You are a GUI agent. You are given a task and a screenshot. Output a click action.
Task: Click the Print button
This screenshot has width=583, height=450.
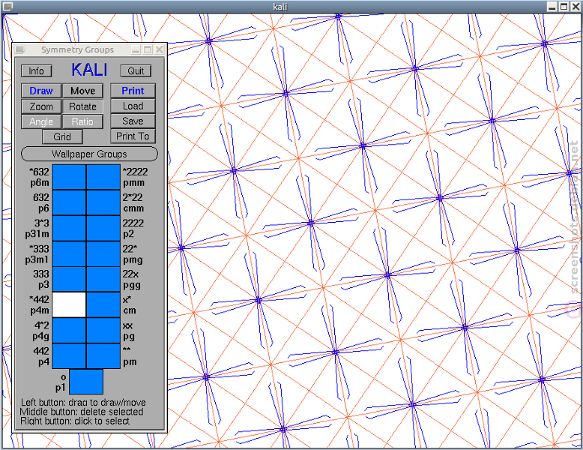[x=133, y=91]
